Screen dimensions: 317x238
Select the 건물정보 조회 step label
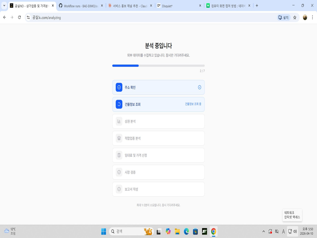133,104
